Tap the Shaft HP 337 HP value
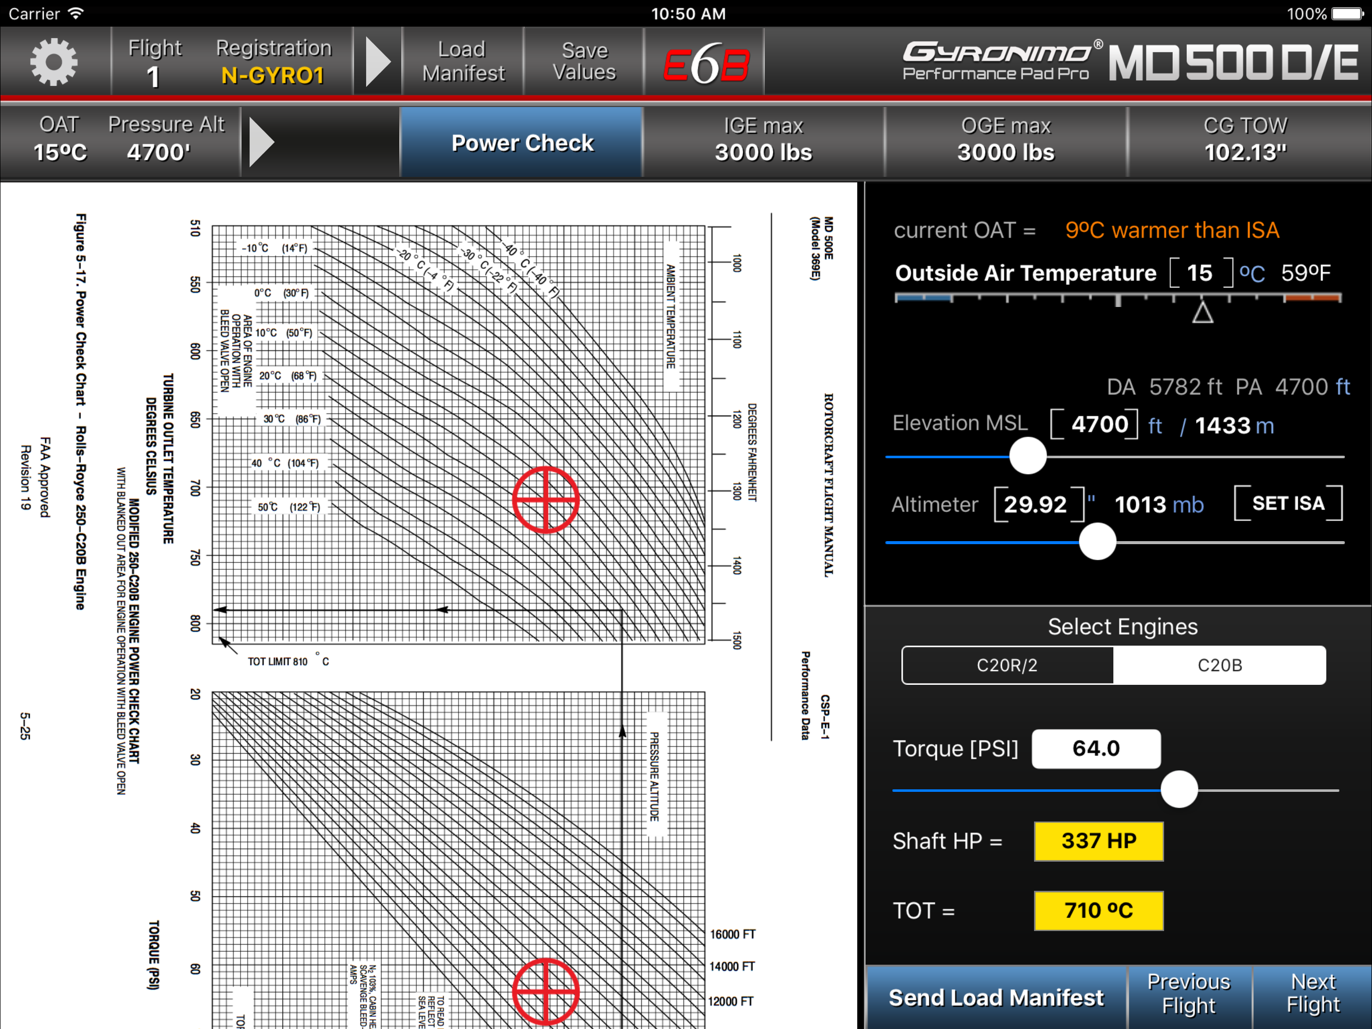Viewport: 1372px width, 1029px height. [1098, 841]
